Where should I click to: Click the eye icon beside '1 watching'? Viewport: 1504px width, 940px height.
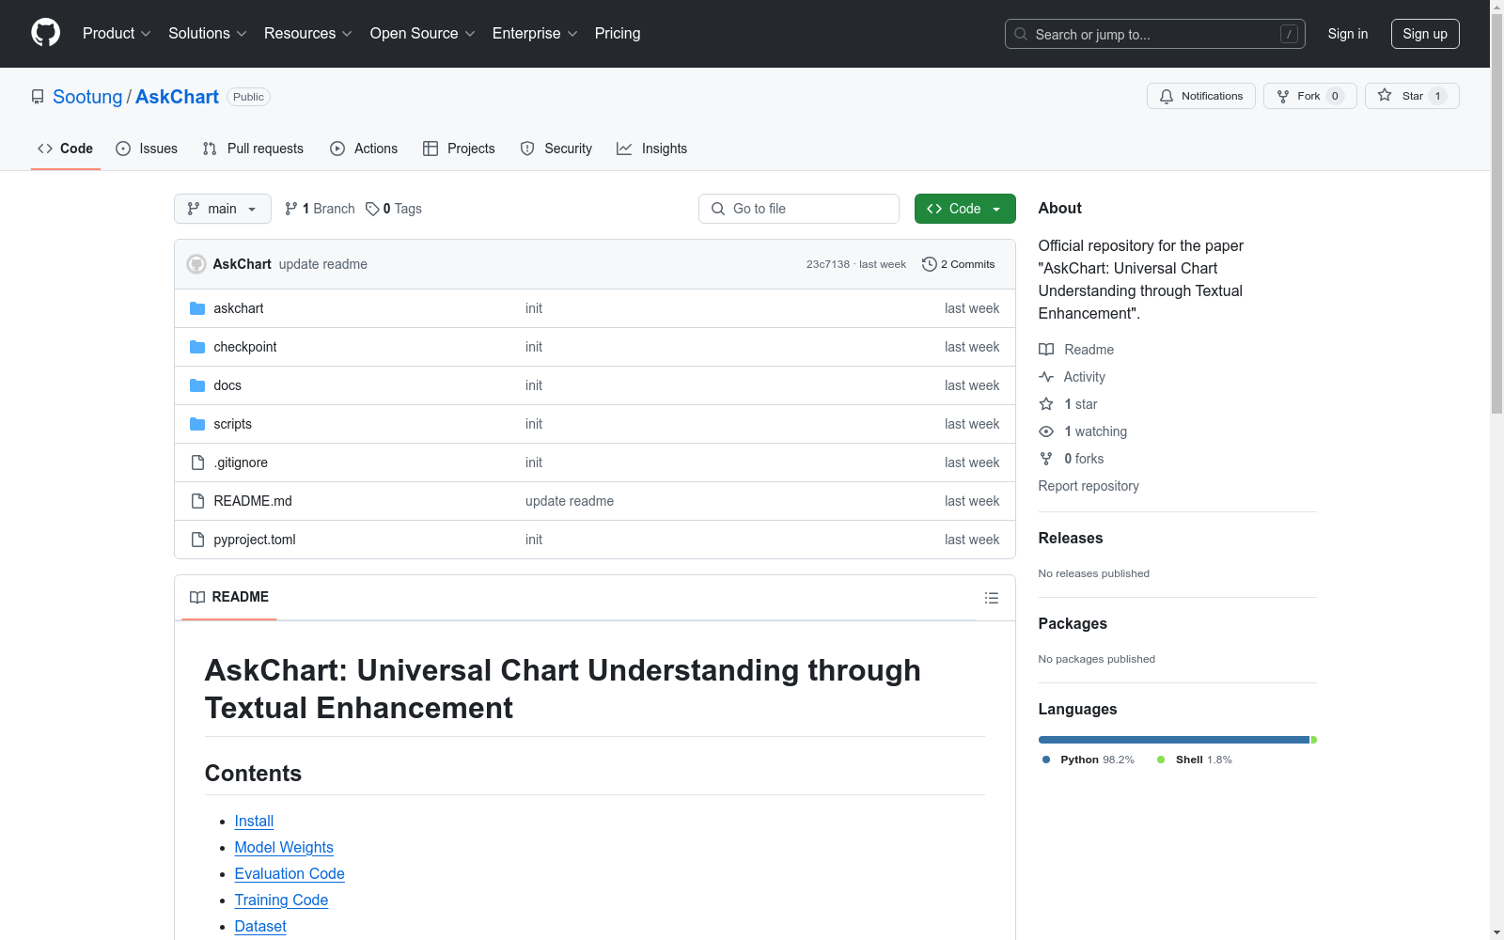(1046, 431)
